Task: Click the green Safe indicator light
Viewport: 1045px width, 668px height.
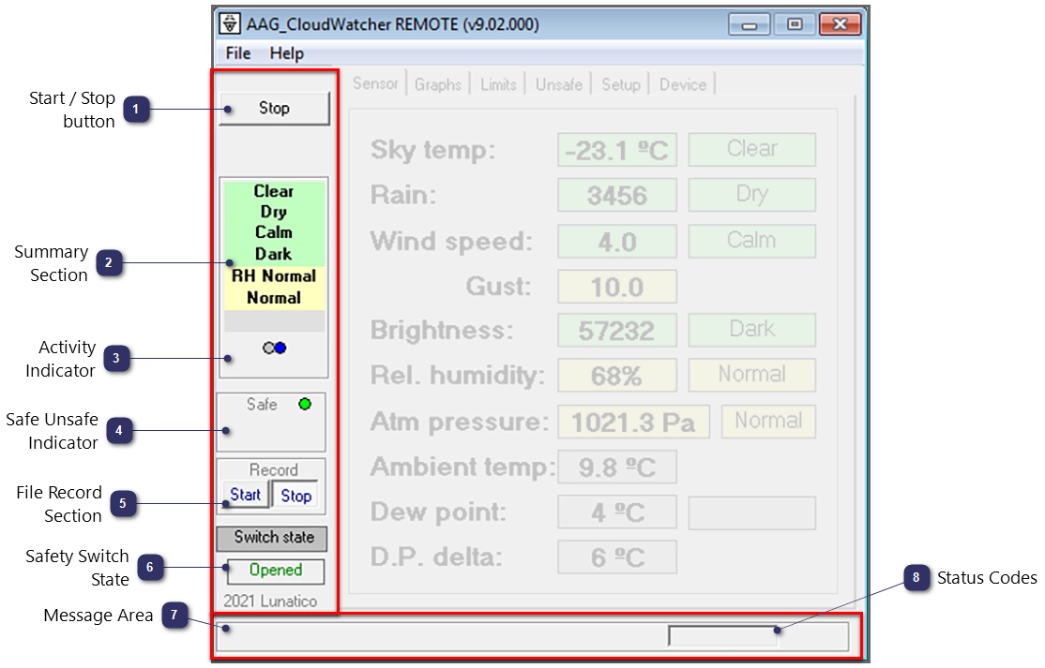Action: (x=305, y=404)
